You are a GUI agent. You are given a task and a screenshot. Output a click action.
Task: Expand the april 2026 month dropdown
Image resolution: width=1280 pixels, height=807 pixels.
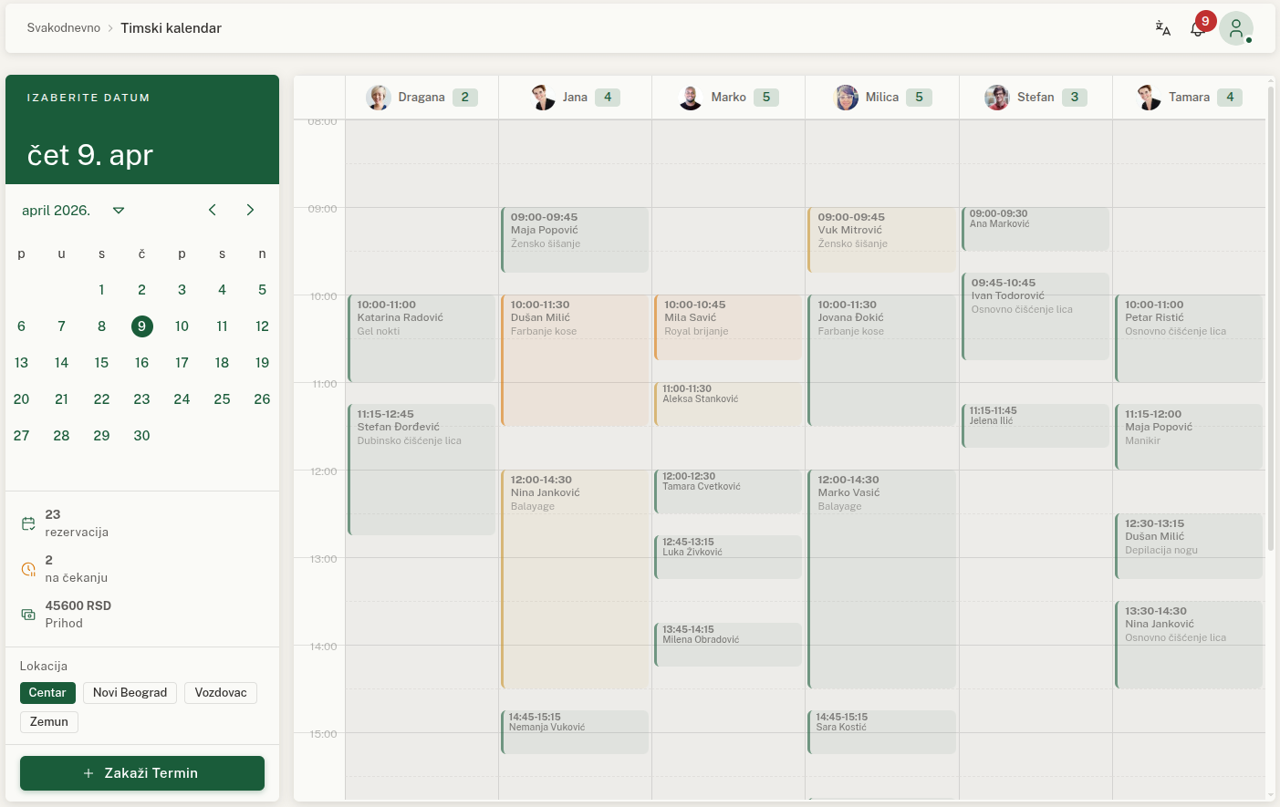click(x=118, y=211)
